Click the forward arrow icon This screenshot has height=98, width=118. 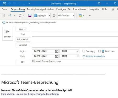[x=10, y=15]
